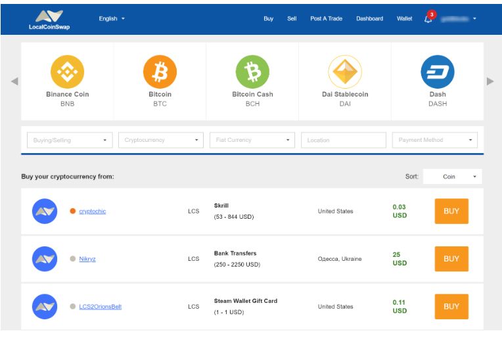Open the Payment Method dropdown
The image size is (502, 339).
(435, 140)
